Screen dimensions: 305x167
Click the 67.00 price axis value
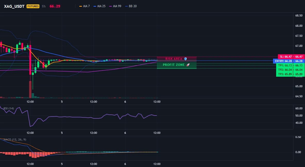click(299, 46)
